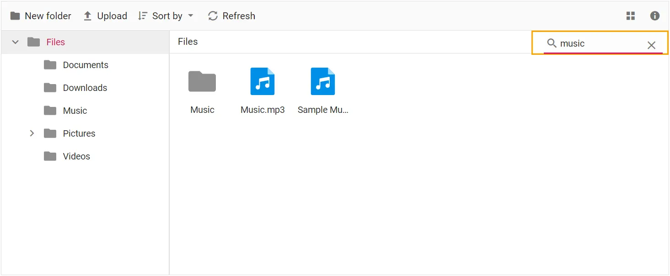Screen dimensions: 670x276
Task: Click the Files breadcrumb label
Action: point(188,42)
